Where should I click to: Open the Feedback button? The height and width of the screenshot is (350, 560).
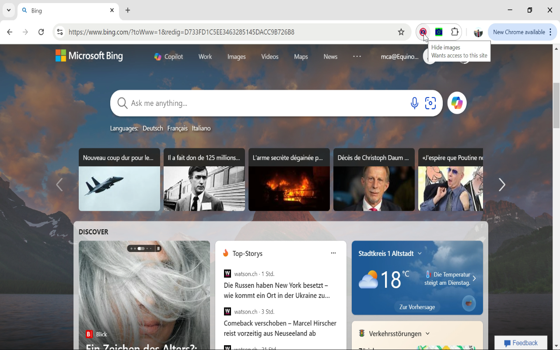coord(521,343)
